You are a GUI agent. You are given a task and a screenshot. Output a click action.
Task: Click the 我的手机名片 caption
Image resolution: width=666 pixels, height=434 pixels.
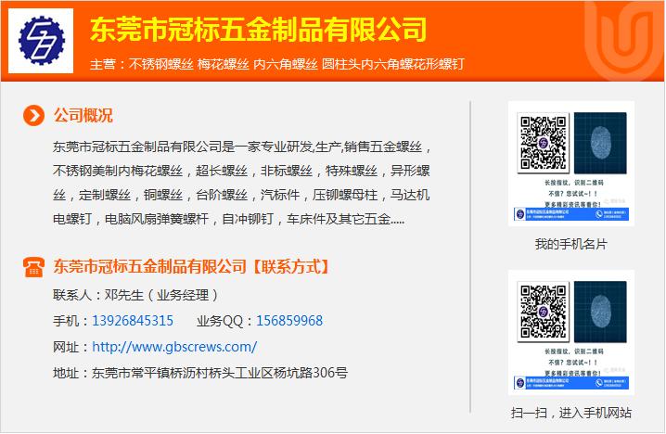pyautogui.click(x=570, y=245)
